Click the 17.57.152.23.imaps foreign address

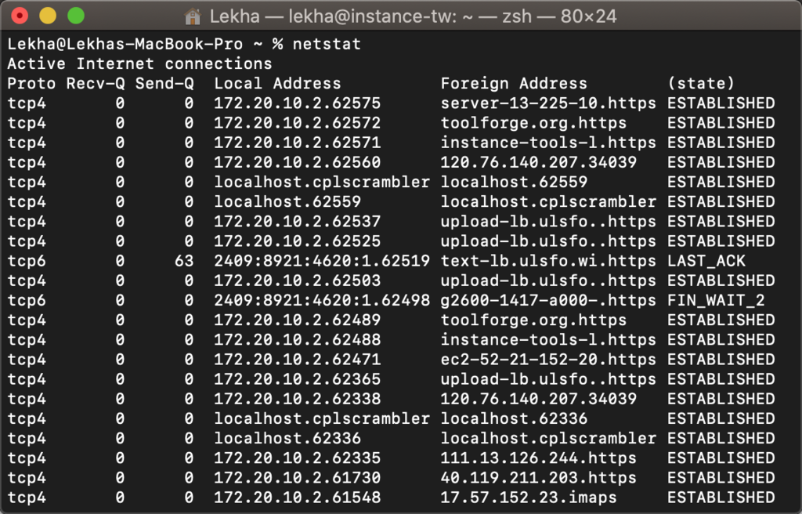[529, 498]
